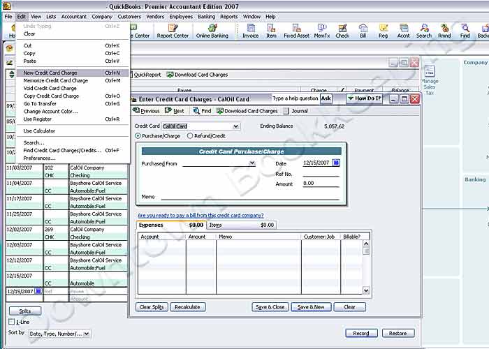This screenshot has height=349, width=489.
Task: Open the How Do I? dropdown
Action: 364,98
